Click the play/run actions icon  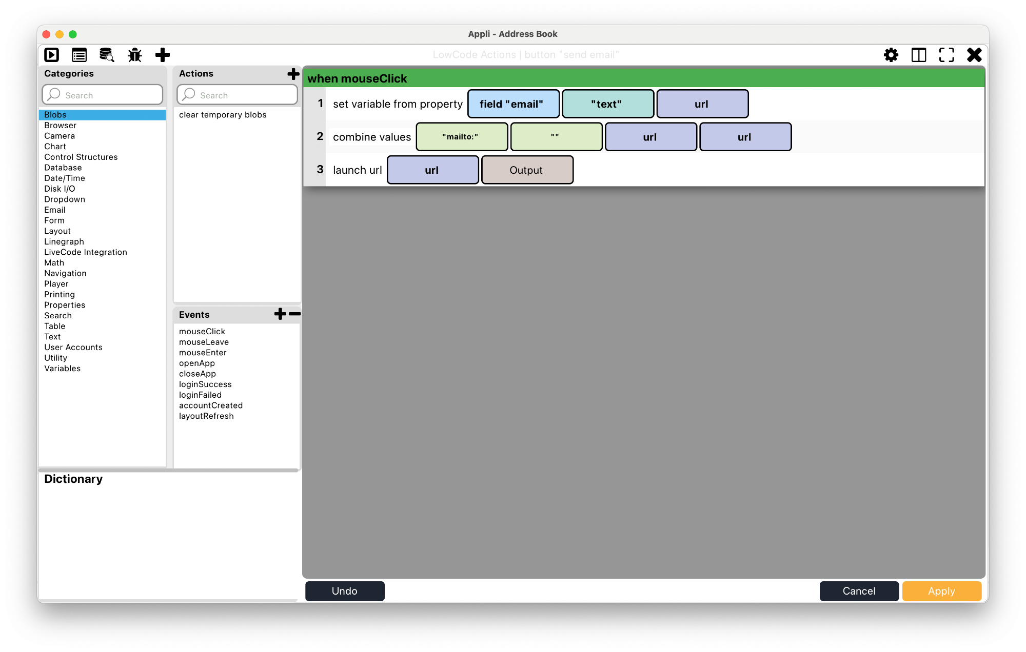tap(53, 54)
